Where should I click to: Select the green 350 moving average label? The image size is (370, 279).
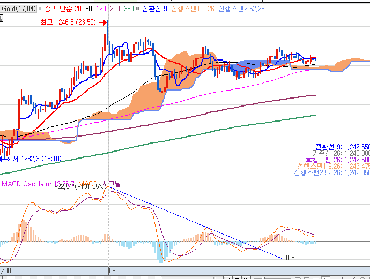pos(129,9)
